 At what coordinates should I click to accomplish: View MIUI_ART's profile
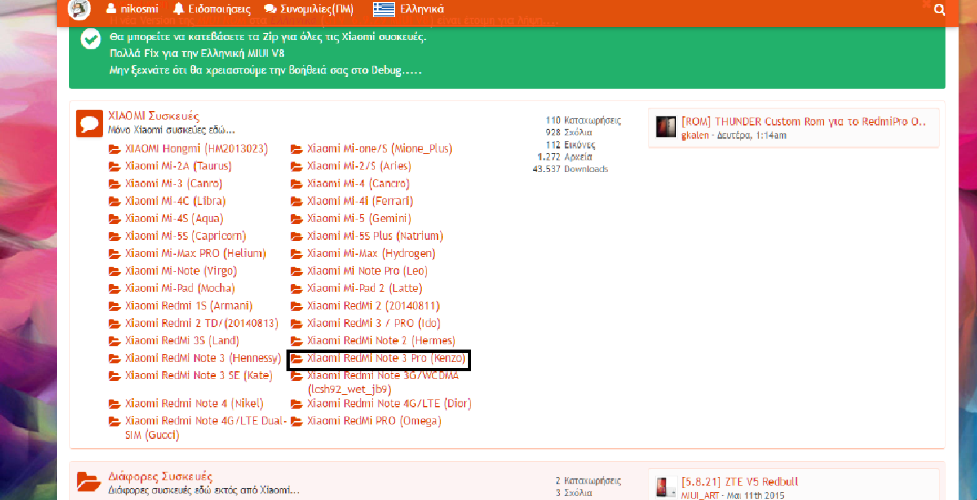[x=700, y=495]
